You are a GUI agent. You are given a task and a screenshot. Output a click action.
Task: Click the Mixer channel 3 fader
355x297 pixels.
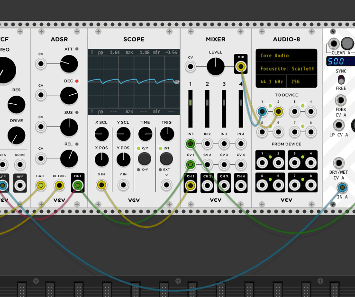tap(224, 109)
